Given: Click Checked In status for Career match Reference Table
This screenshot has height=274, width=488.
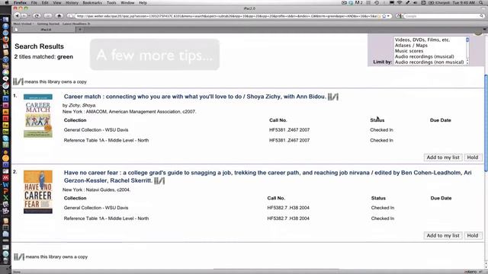Looking at the screenshot, I should coord(381,140).
